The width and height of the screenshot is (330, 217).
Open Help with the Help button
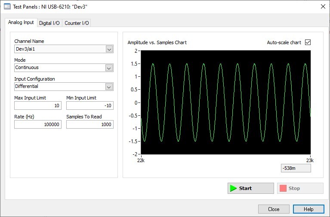pos(308,209)
